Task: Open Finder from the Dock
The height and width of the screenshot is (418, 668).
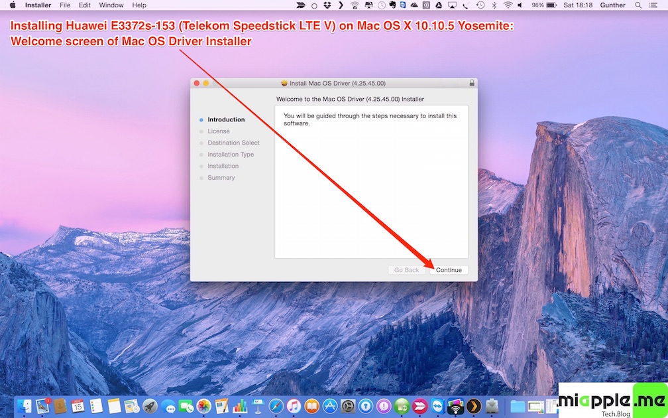Action: click(25, 405)
